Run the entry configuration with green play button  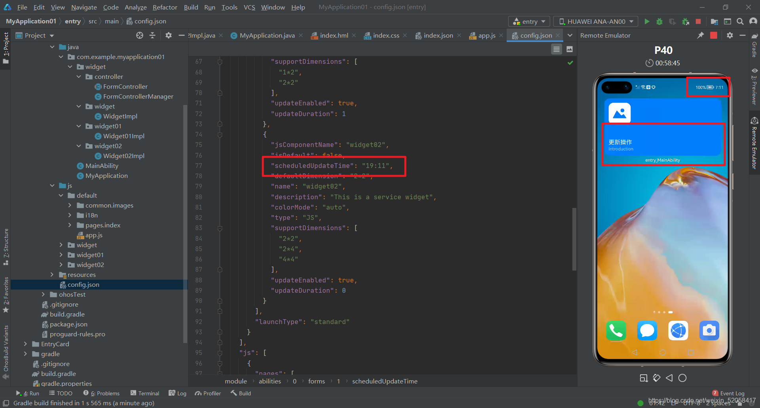tap(647, 21)
